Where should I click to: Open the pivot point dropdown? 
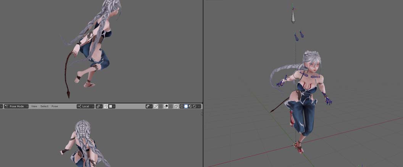click(99, 106)
